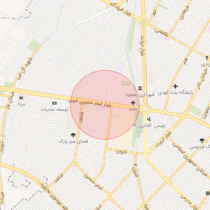
Task: Click the بلوار امام خمینی غربی street label
Action: 90,103
